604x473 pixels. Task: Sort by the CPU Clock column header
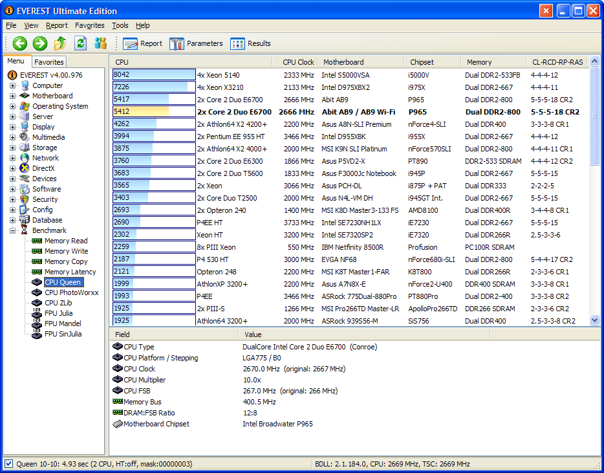pos(298,62)
